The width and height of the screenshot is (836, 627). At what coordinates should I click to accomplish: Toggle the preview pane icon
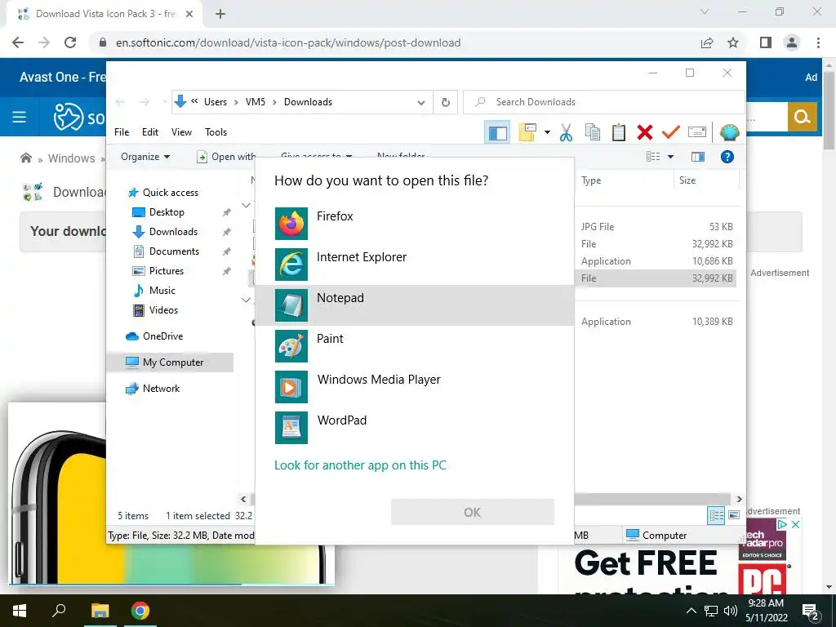tap(698, 157)
